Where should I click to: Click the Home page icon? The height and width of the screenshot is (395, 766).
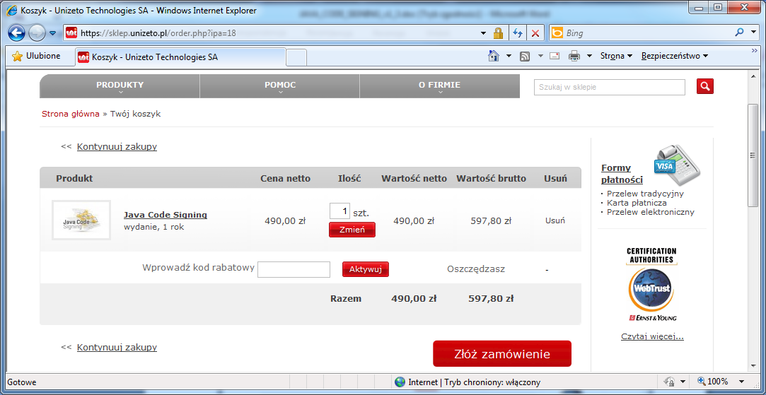[494, 56]
